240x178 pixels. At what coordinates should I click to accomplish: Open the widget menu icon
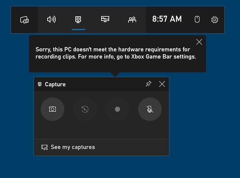24,20
